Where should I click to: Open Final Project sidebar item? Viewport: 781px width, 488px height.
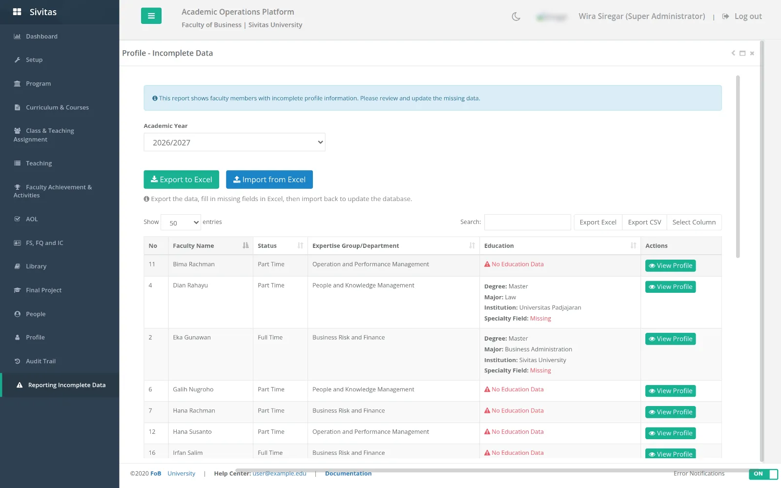click(x=60, y=290)
